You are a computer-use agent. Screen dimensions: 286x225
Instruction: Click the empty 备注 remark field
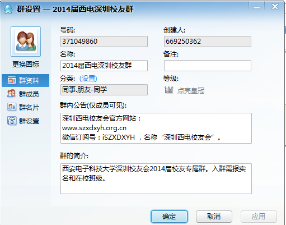coord(208,66)
